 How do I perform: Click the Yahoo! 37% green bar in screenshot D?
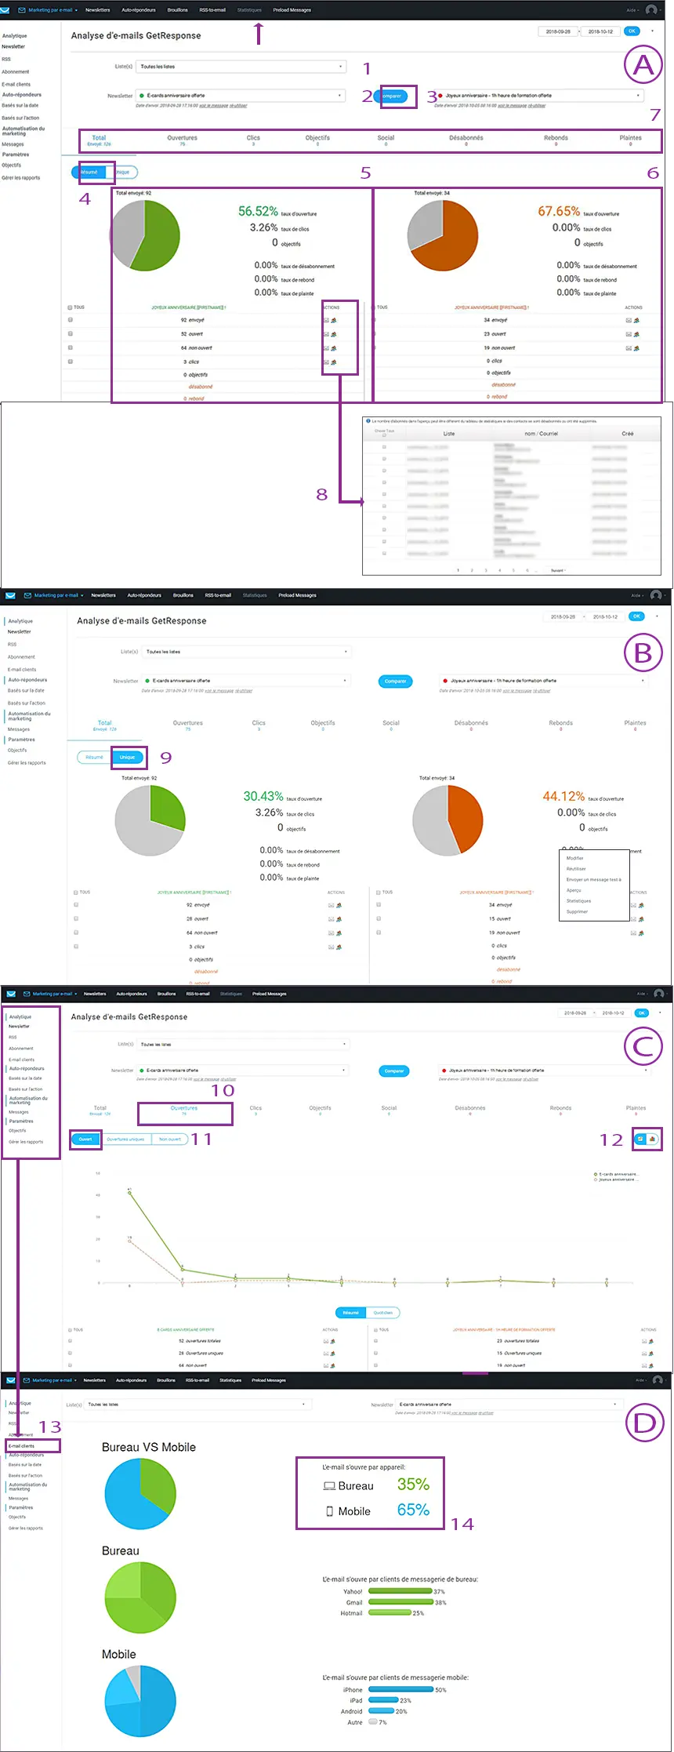400,1591
